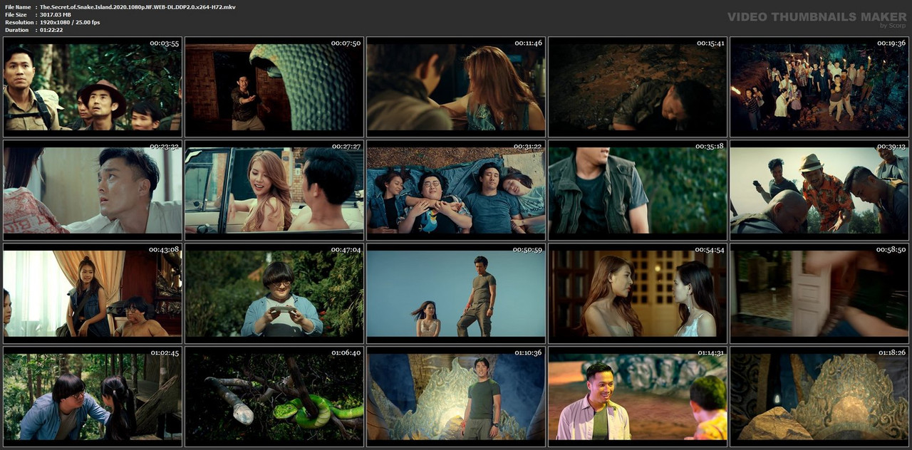912x450 pixels.
Task: Open the thumbnail stamped 00:27:27
Action: [x=274, y=190]
